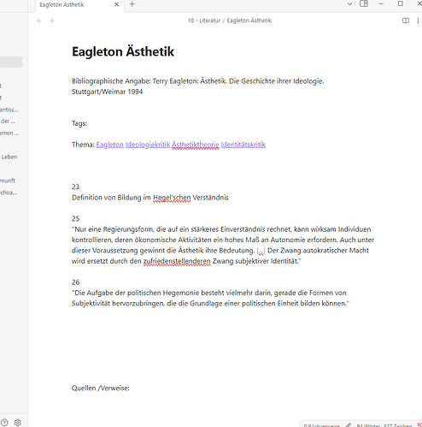Toggle the right sidebar panel icon
The height and width of the screenshot is (427, 422).
pyautogui.click(x=364, y=4)
